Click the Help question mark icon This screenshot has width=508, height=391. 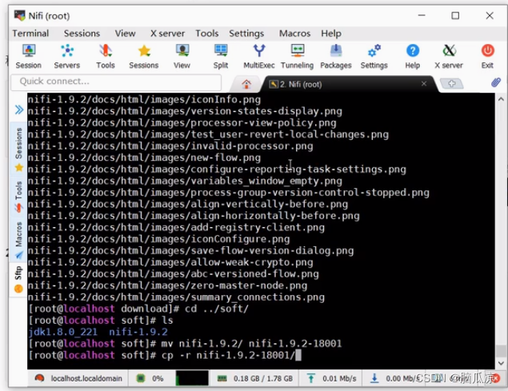tap(413, 56)
